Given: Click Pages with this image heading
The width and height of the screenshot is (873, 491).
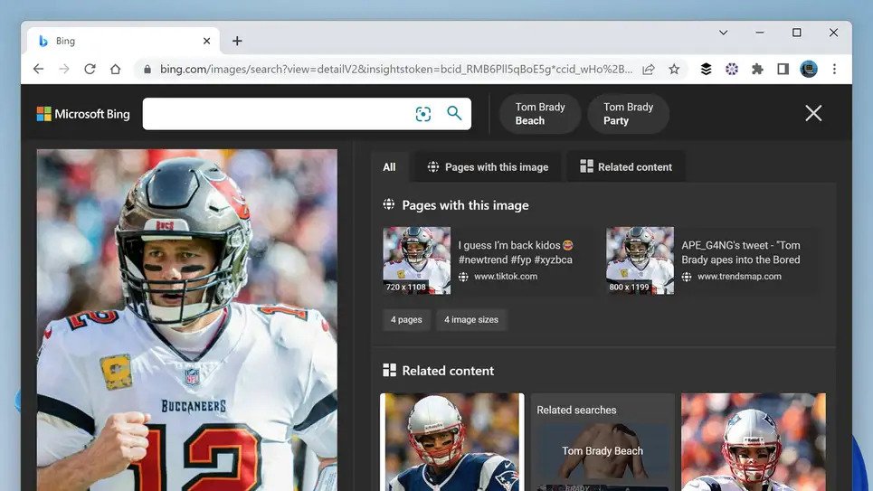Looking at the screenshot, I should coord(466,205).
